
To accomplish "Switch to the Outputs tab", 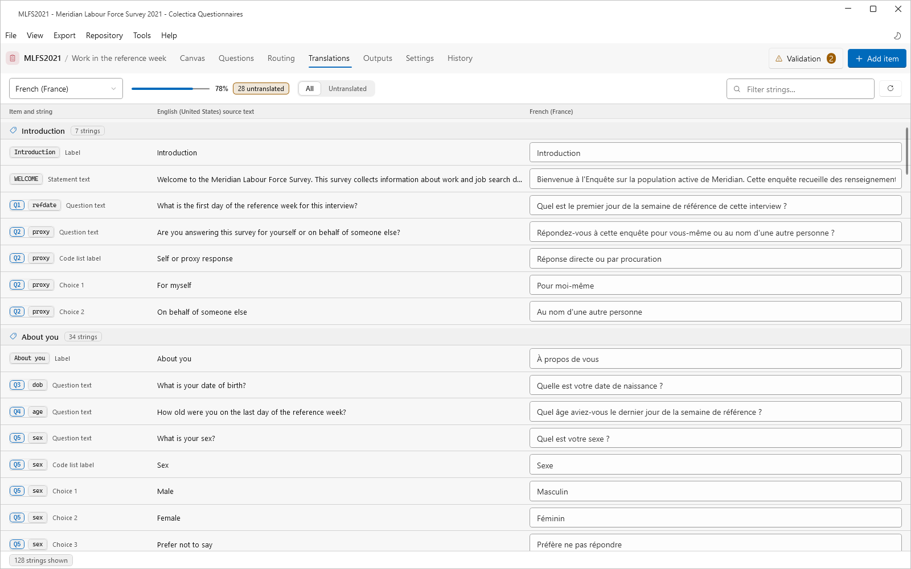I will 377,58.
